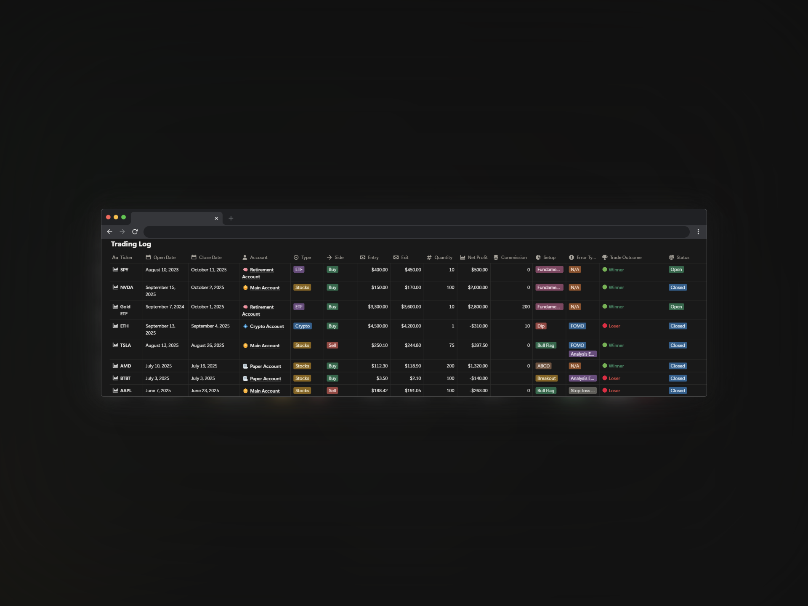Click the chart icon beside Gold ETF
The image size is (808, 606).
pyautogui.click(x=115, y=306)
